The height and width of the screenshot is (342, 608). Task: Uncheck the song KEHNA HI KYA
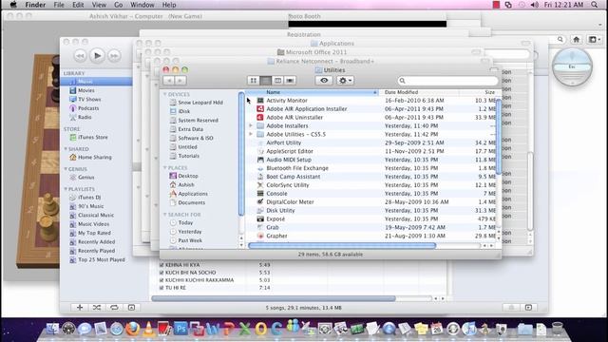click(x=161, y=265)
